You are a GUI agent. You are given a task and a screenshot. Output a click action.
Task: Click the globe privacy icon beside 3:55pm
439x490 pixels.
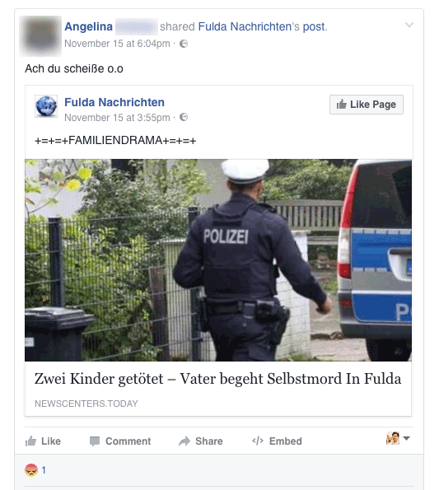pos(184,117)
